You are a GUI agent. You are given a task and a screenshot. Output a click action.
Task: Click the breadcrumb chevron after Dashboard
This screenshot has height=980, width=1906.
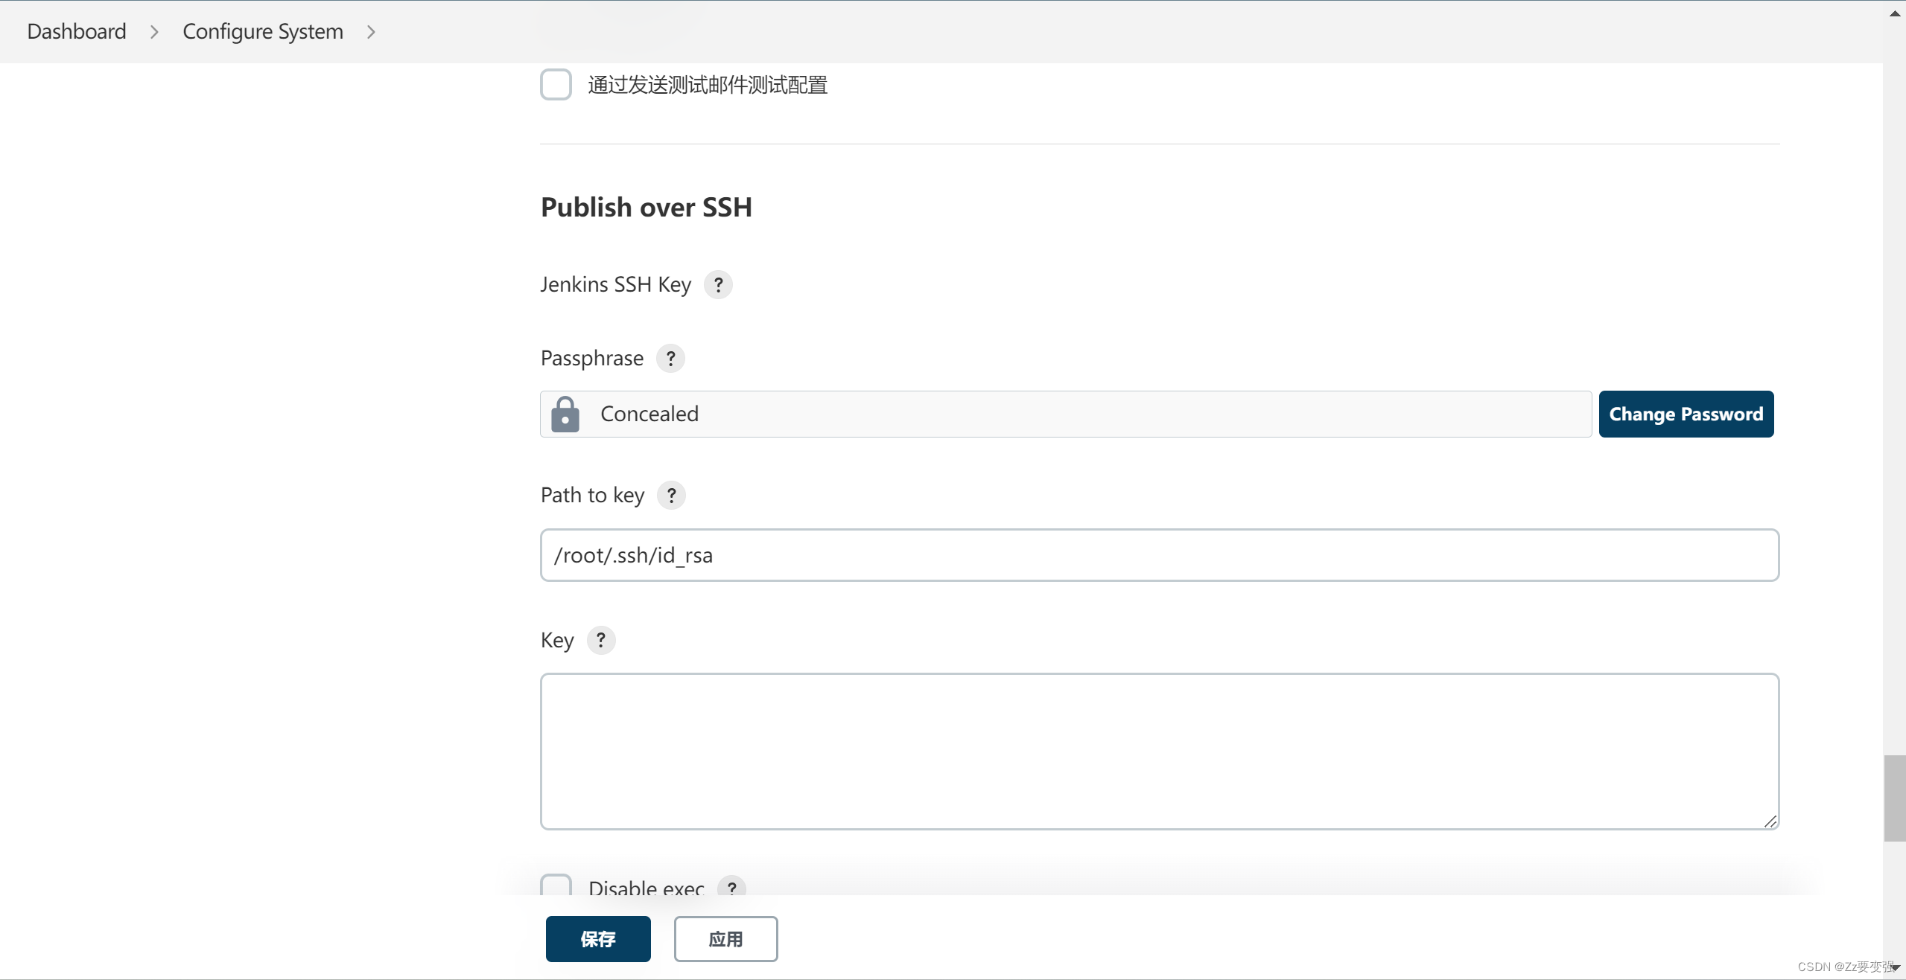154,31
